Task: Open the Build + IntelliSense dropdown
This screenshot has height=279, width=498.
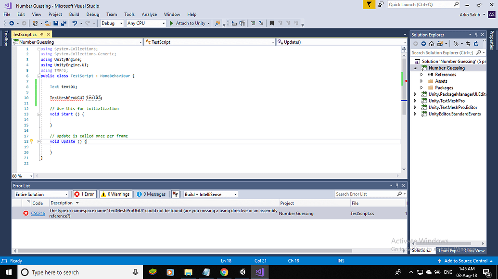Action: click(210, 194)
